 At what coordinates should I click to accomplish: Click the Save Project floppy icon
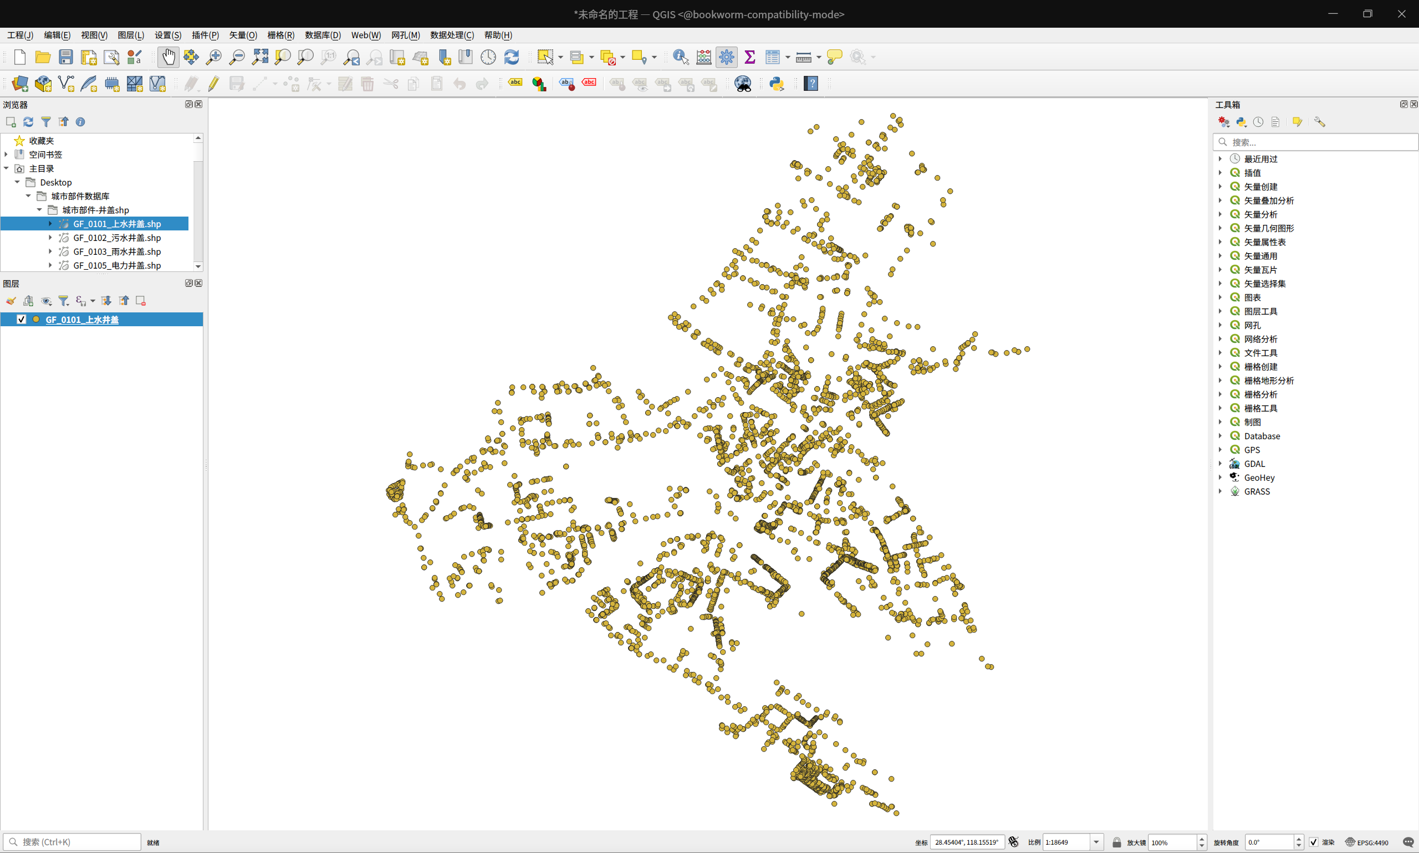click(65, 57)
